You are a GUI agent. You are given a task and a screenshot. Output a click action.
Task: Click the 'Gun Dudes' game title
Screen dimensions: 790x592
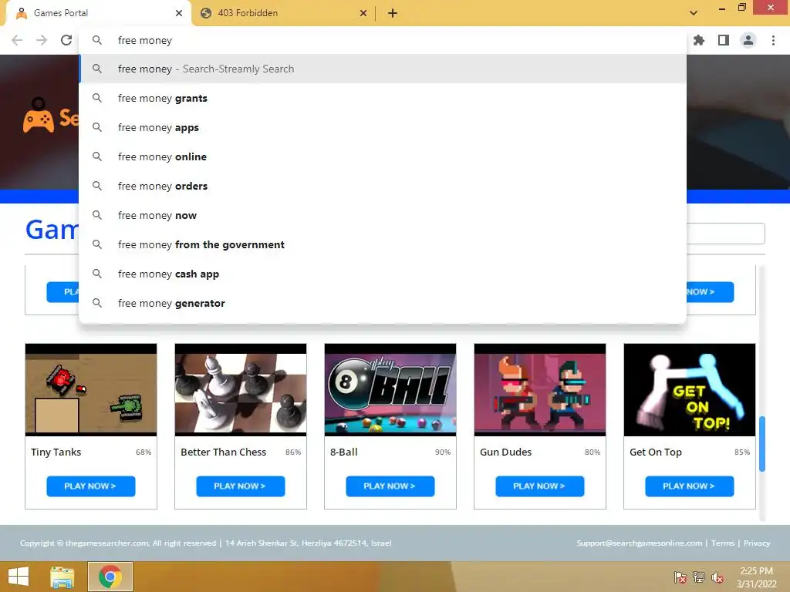[506, 452]
